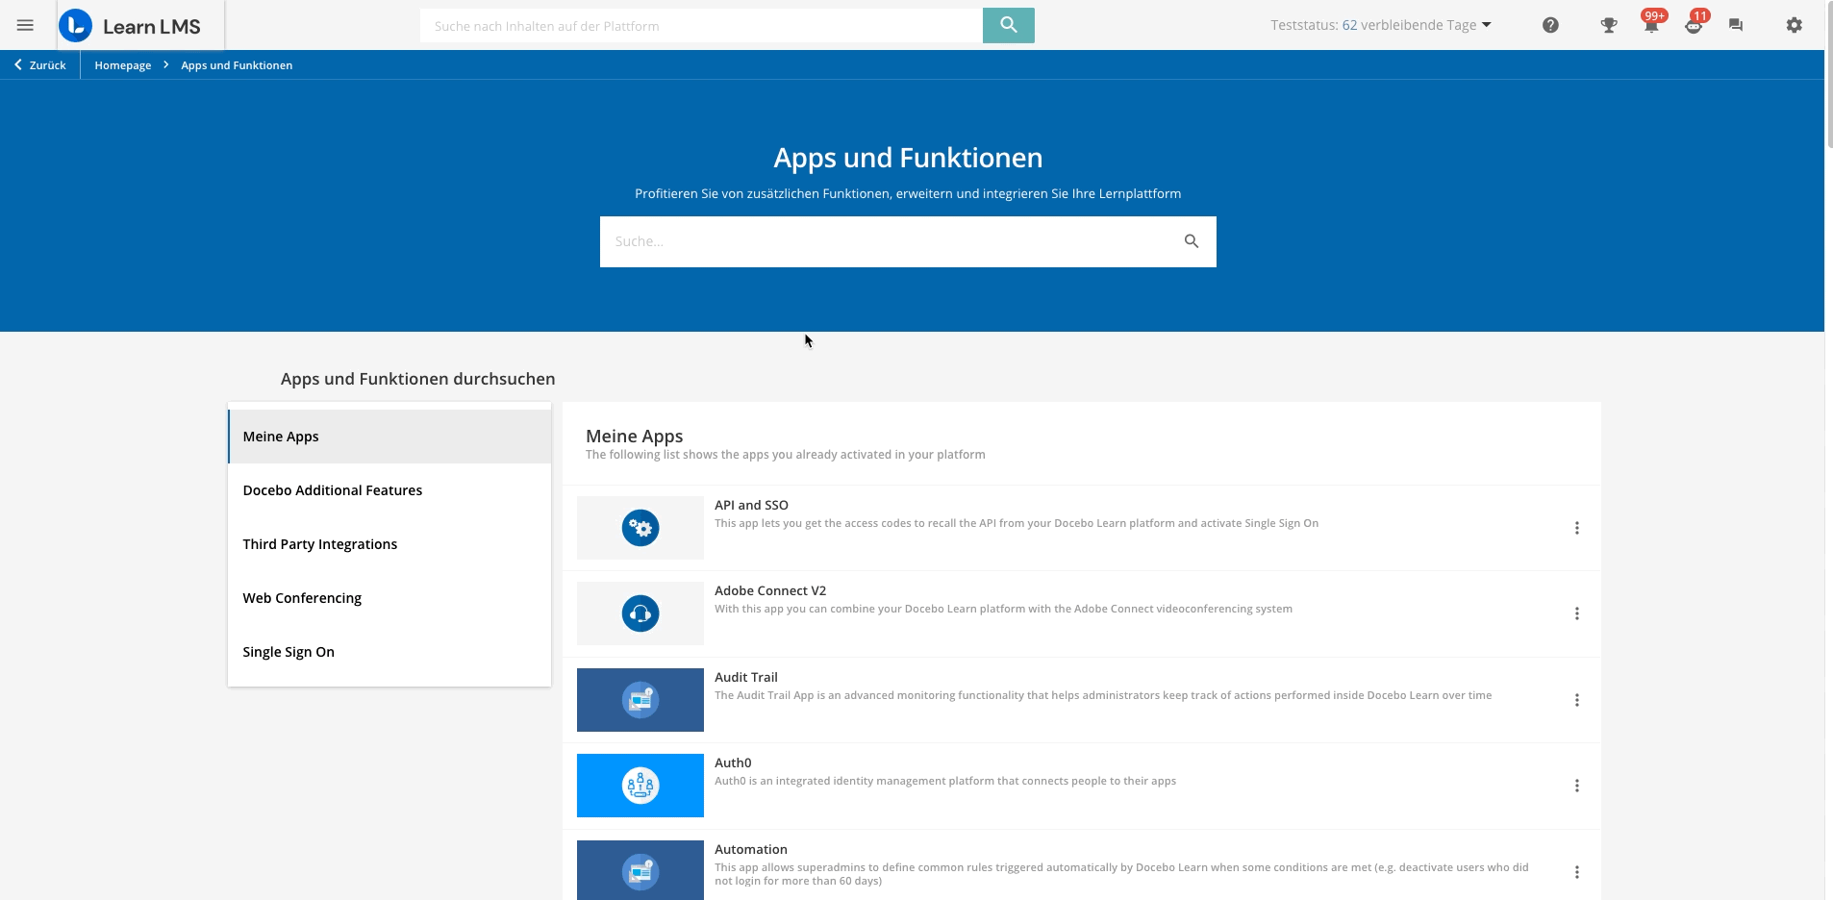Open the admin settings gear
1833x900 pixels.
1794,25
